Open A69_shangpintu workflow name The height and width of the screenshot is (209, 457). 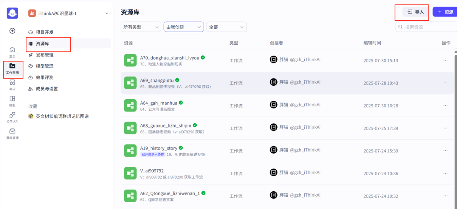[x=157, y=80]
